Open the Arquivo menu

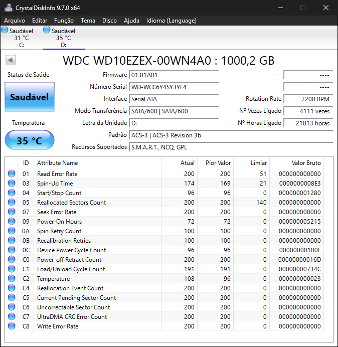pyautogui.click(x=15, y=21)
